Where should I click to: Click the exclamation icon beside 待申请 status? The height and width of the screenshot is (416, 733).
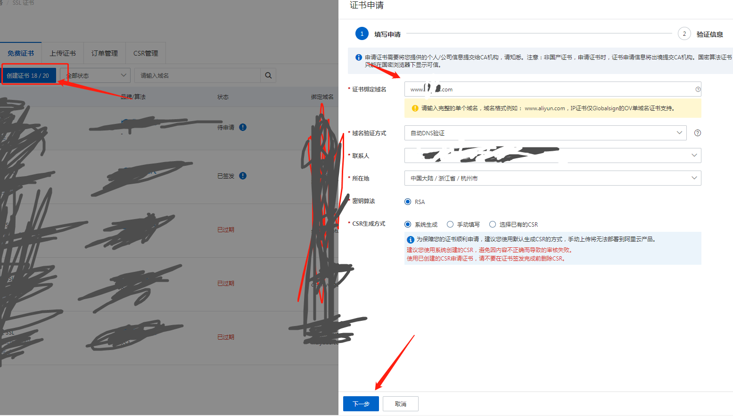coord(243,127)
